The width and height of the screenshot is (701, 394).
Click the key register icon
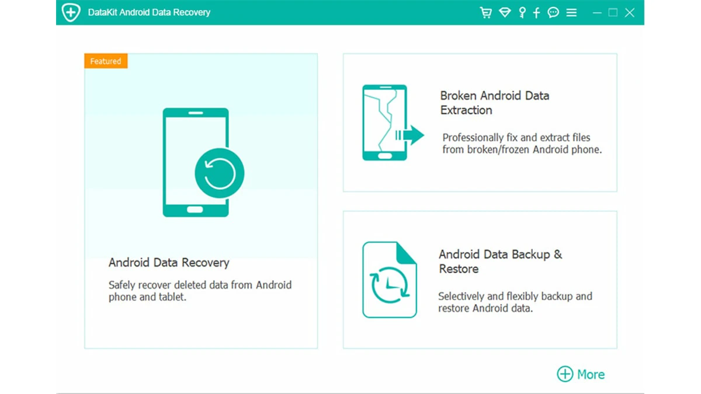[522, 12]
